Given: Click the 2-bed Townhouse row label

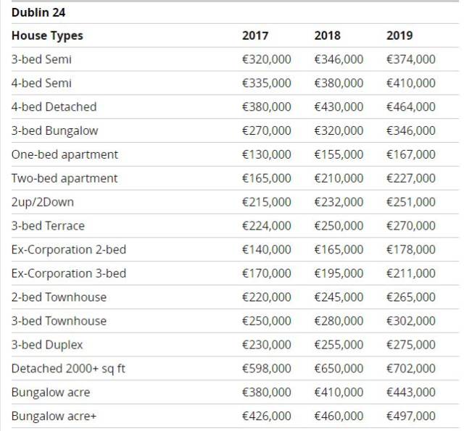Looking at the screenshot, I should (x=59, y=297).
